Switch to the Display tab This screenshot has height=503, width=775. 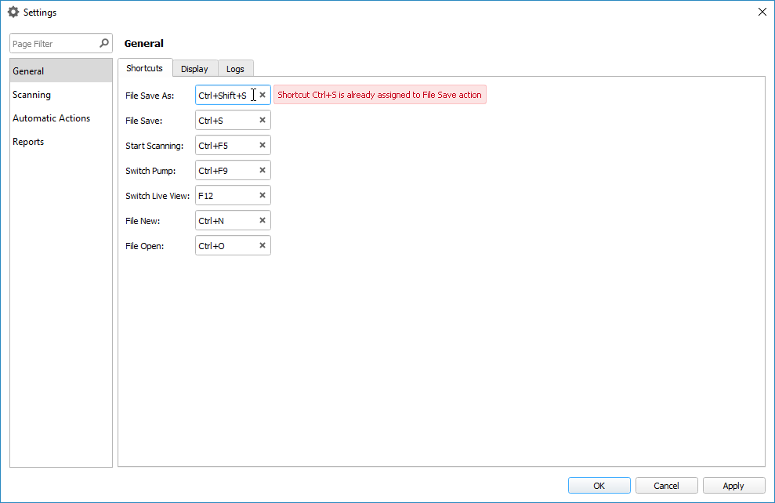195,68
